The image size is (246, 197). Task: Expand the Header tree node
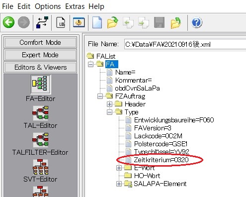[x=109, y=104]
